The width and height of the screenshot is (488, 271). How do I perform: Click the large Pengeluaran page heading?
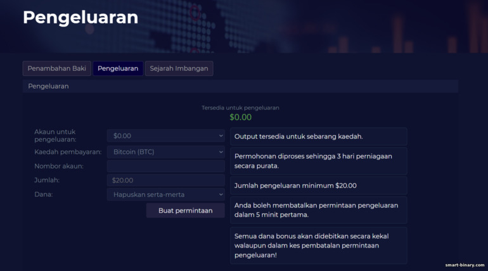tap(80, 17)
